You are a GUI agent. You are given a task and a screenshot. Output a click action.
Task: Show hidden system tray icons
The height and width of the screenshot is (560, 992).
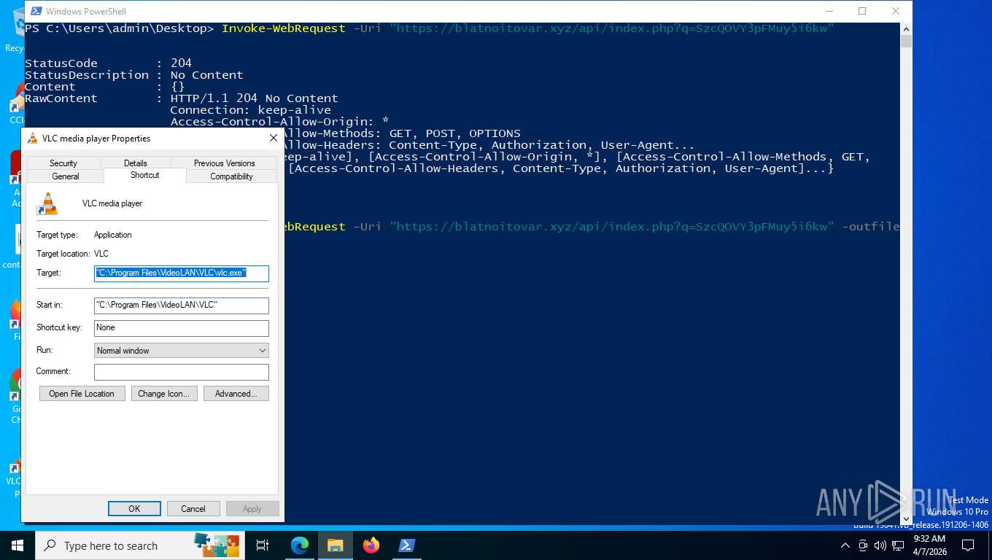click(845, 545)
